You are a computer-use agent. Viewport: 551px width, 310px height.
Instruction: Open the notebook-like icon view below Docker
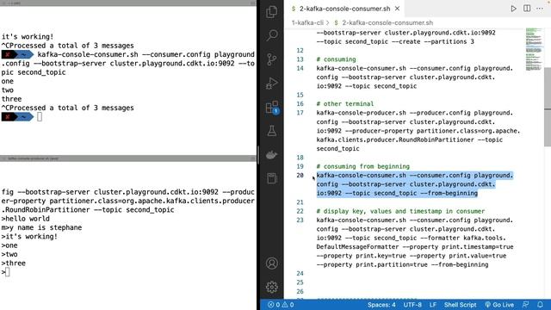(x=272, y=178)
